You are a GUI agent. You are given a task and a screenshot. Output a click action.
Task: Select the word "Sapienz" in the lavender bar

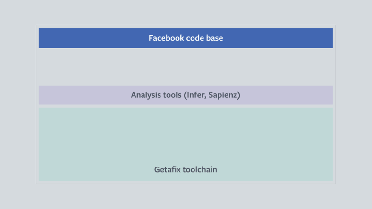point(224,95)
